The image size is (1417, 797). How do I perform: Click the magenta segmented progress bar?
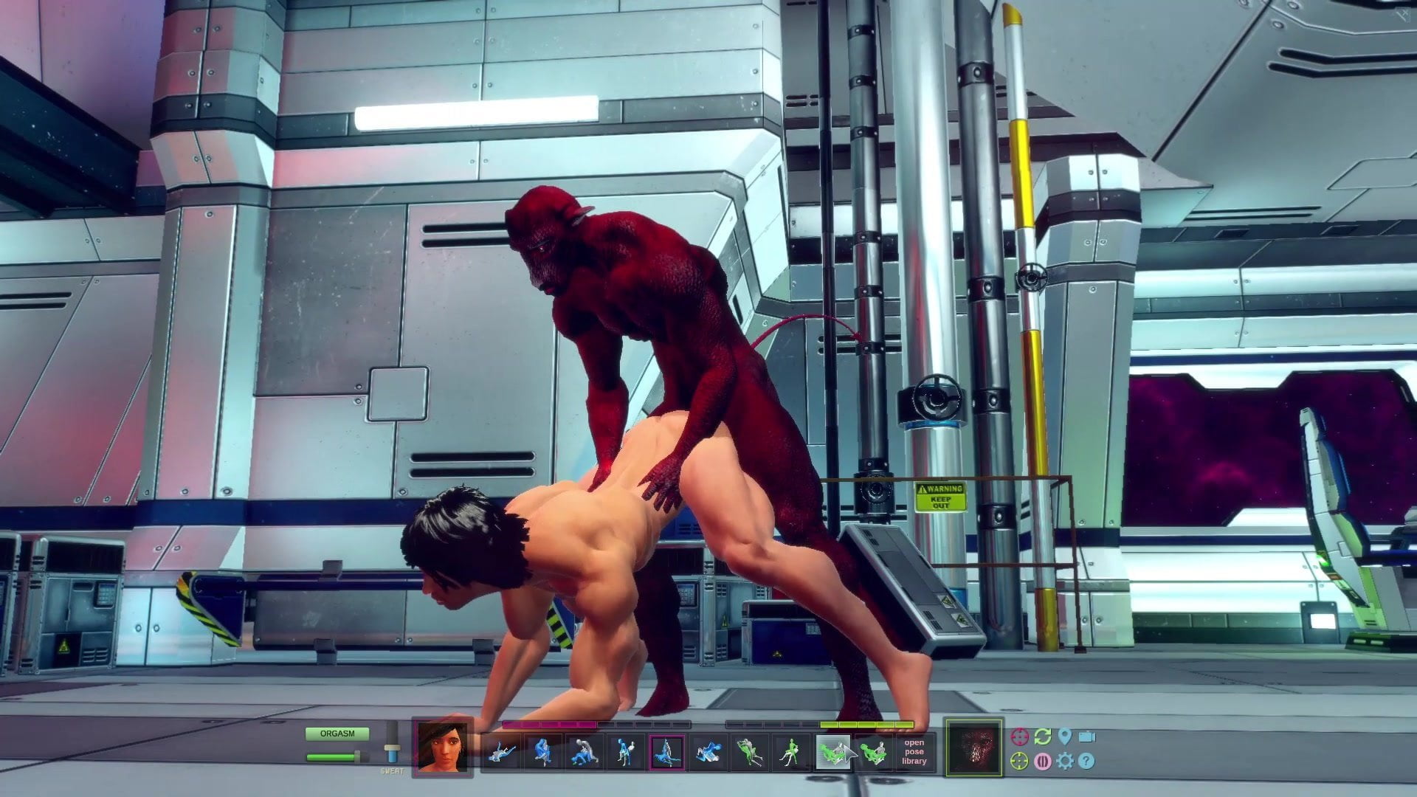coord(550,725)
